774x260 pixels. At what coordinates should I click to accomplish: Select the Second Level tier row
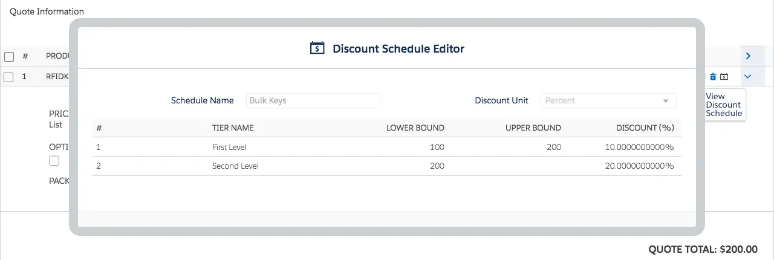(x=387, y=166)
